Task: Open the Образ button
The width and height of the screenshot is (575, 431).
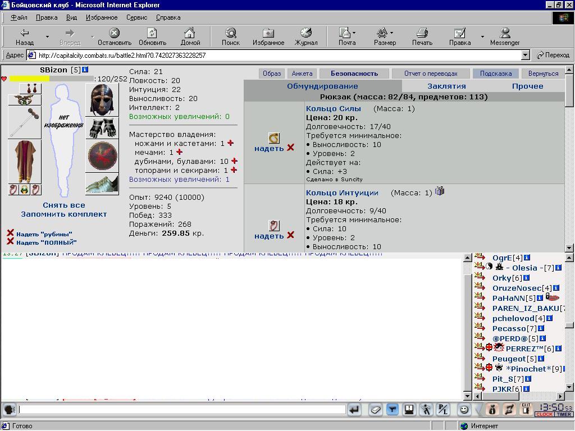Action: point(272,74)
